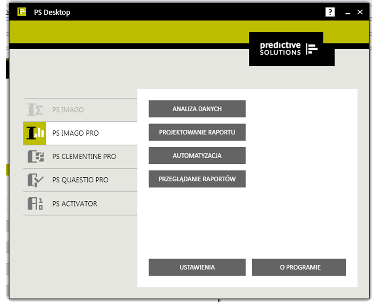This screenshot has width=378, height=302.
Task: Open PS ACTIVATOR section label
Action: point(75,204)
